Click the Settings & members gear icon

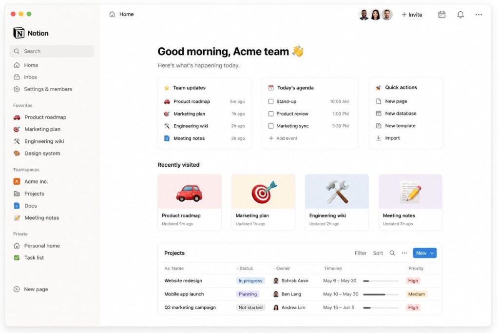tap(17, 89)
